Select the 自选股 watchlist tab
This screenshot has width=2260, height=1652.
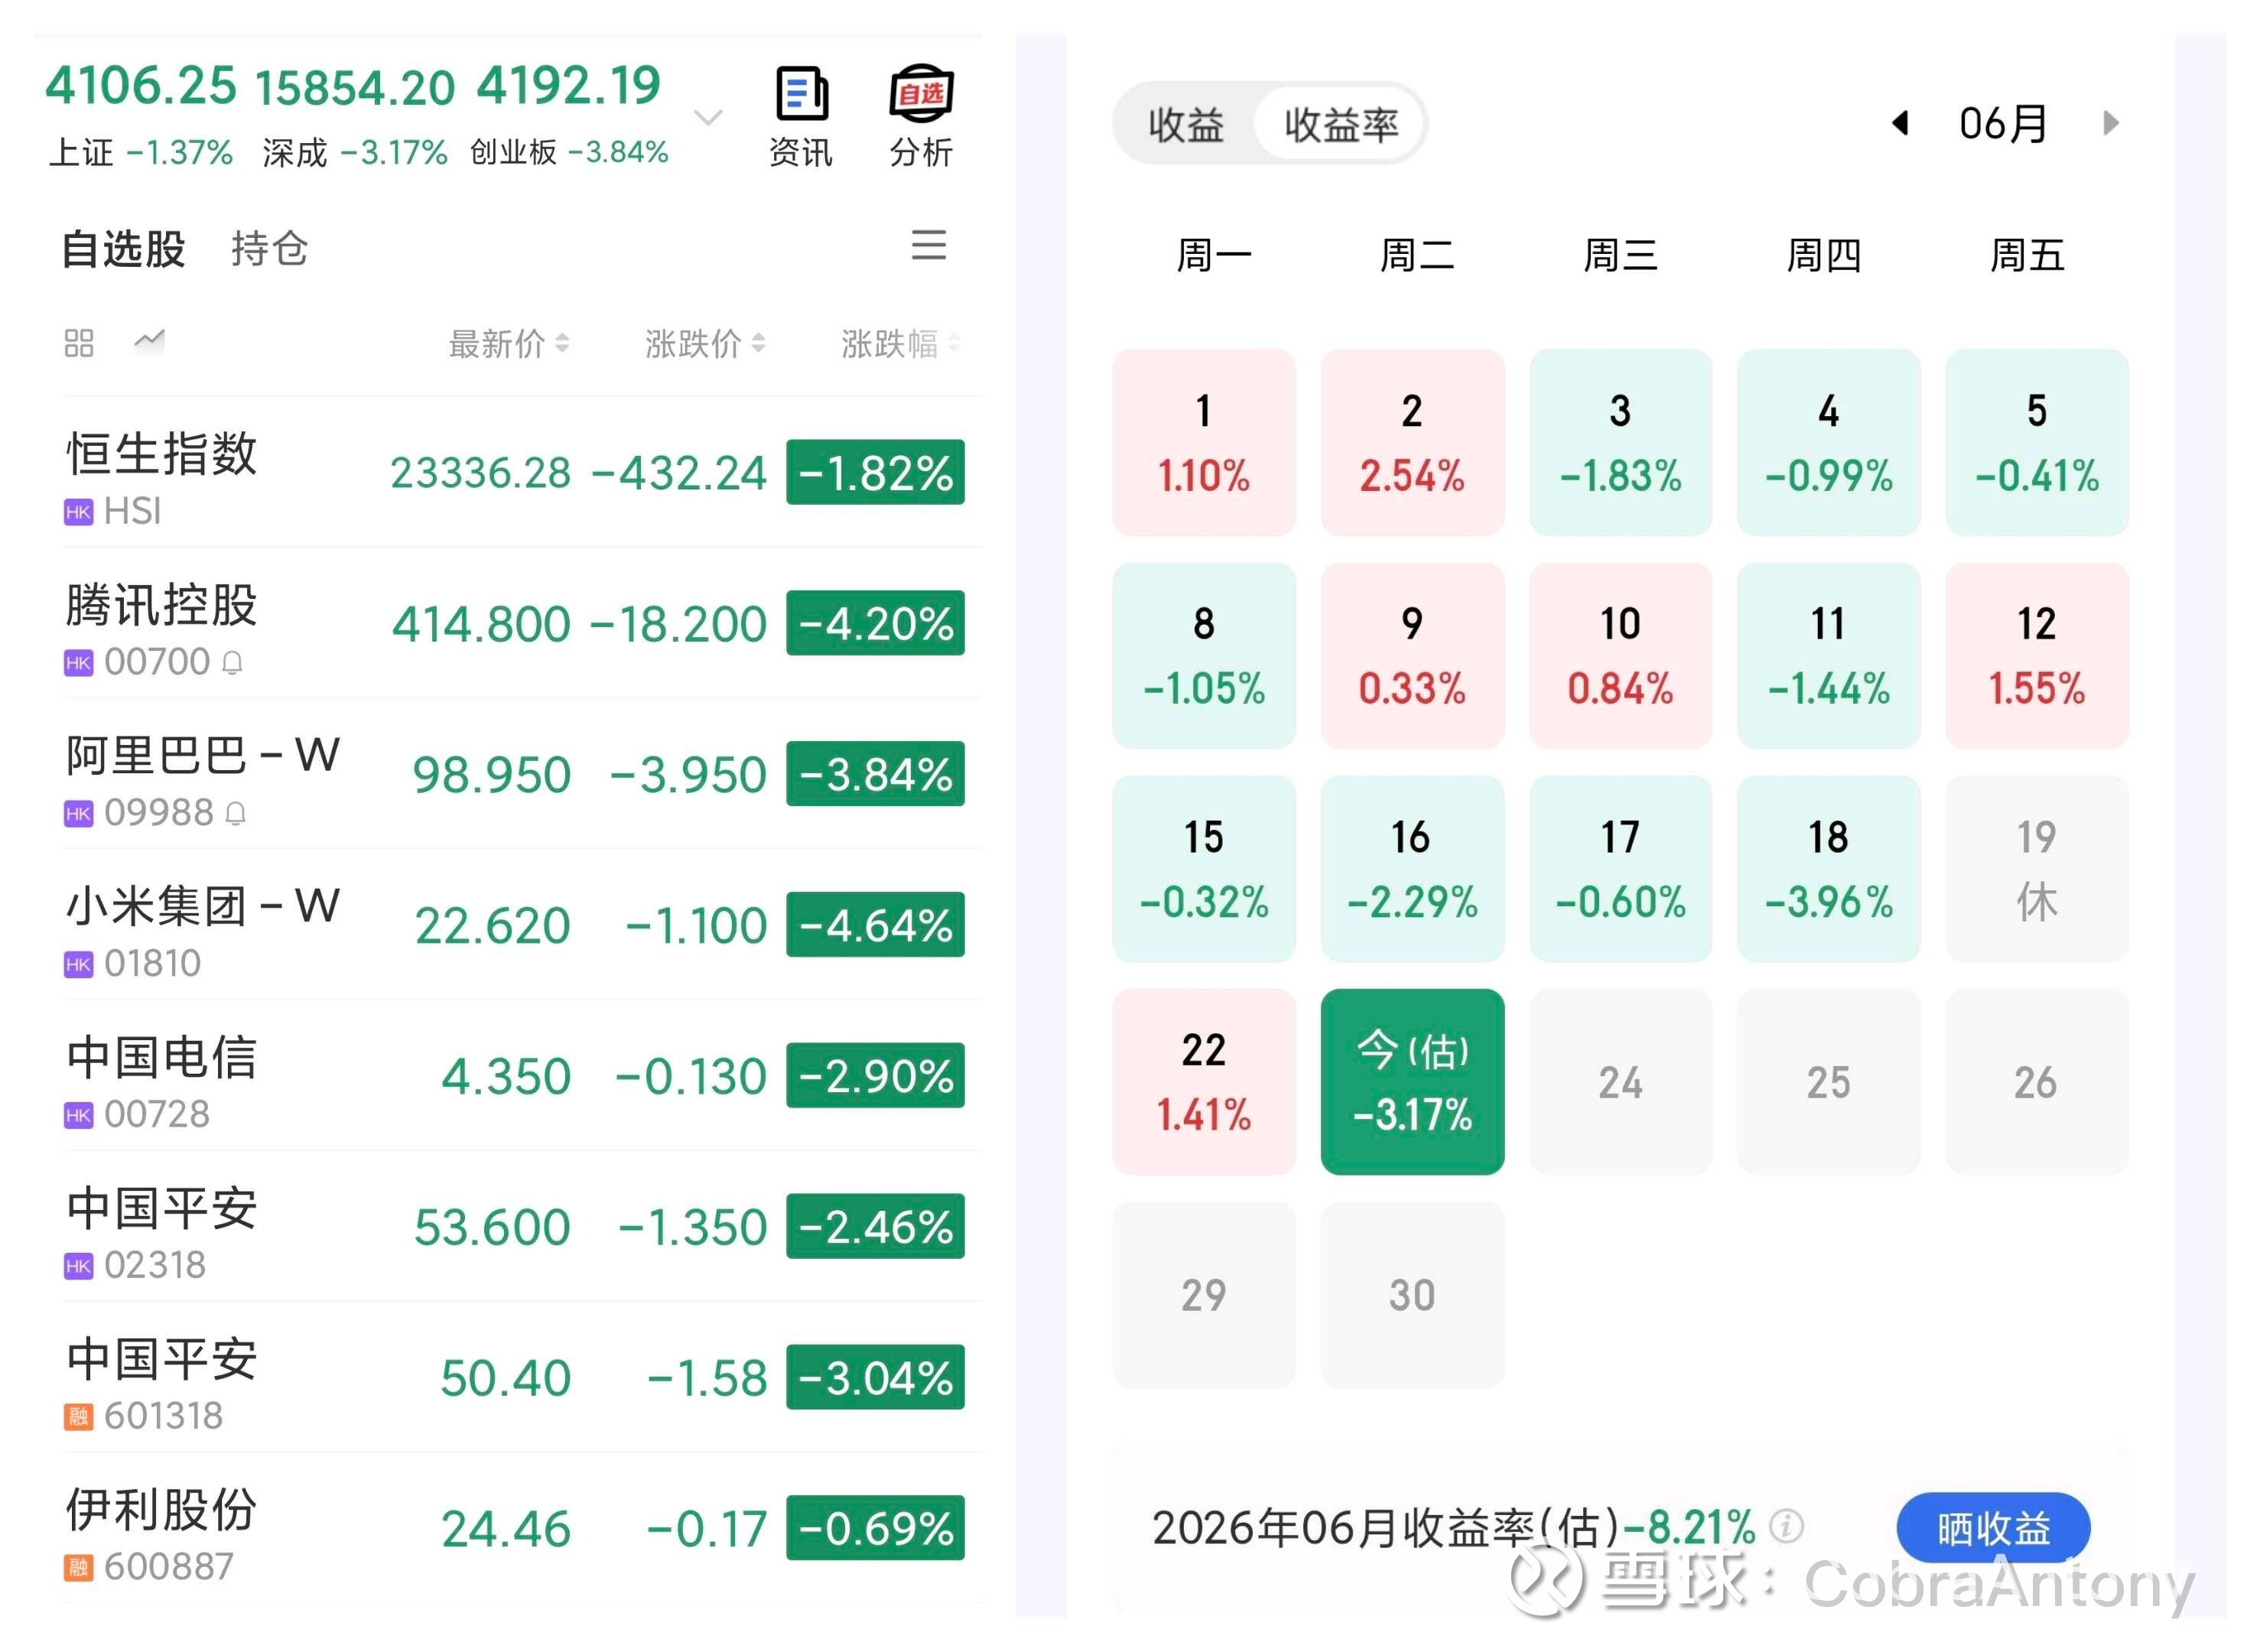click(x=124, y=248)
